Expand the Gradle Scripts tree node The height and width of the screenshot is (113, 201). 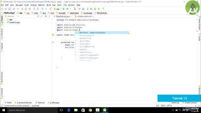click(x=4, y=22)
